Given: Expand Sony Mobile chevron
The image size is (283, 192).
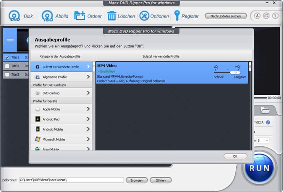Looking at the screenshot, I should click(x=88, y=149).
